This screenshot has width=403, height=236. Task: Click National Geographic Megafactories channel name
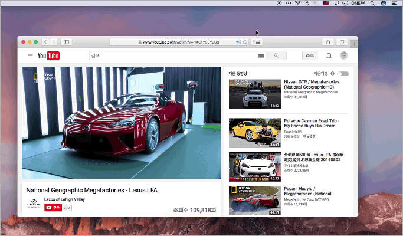pos(311,92)
